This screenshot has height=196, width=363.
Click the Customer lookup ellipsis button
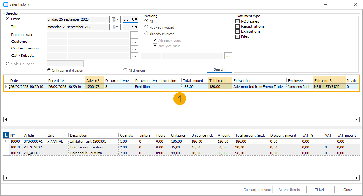pos(134,42)
